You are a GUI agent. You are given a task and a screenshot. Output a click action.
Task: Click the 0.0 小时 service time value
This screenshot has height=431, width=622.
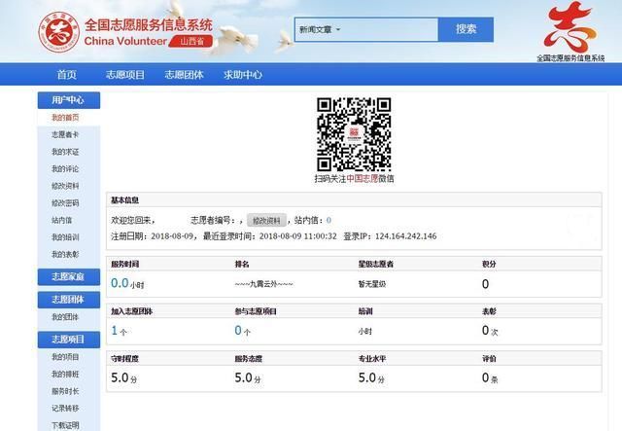click(x=127, y=284)
